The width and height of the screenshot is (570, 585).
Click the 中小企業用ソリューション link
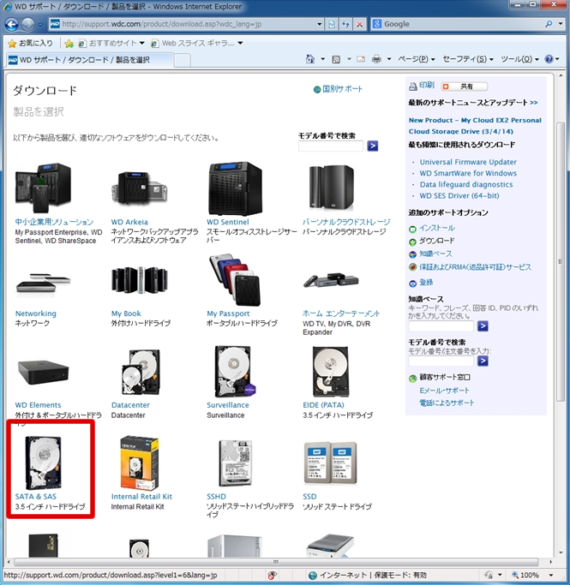54,222
